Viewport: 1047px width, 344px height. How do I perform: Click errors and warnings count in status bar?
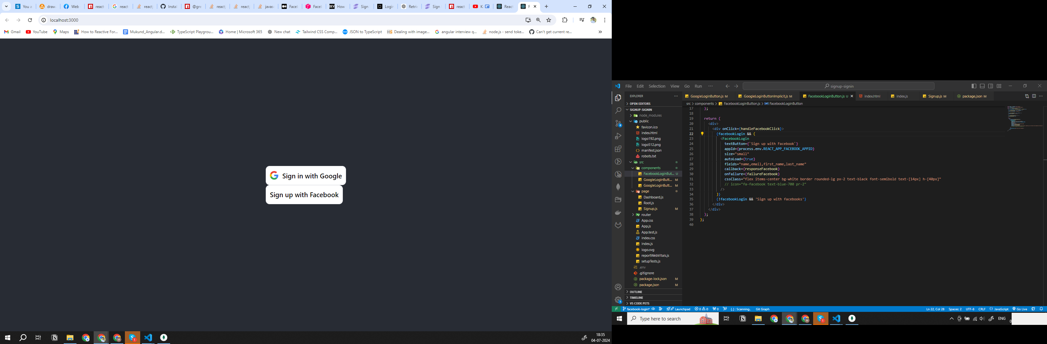pyautogui.click(x=702, y=309)
